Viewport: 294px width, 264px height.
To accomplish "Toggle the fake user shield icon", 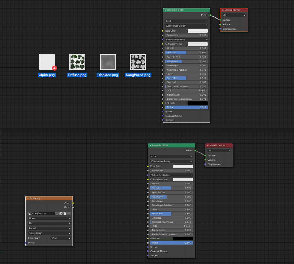I will click(57, 213).
